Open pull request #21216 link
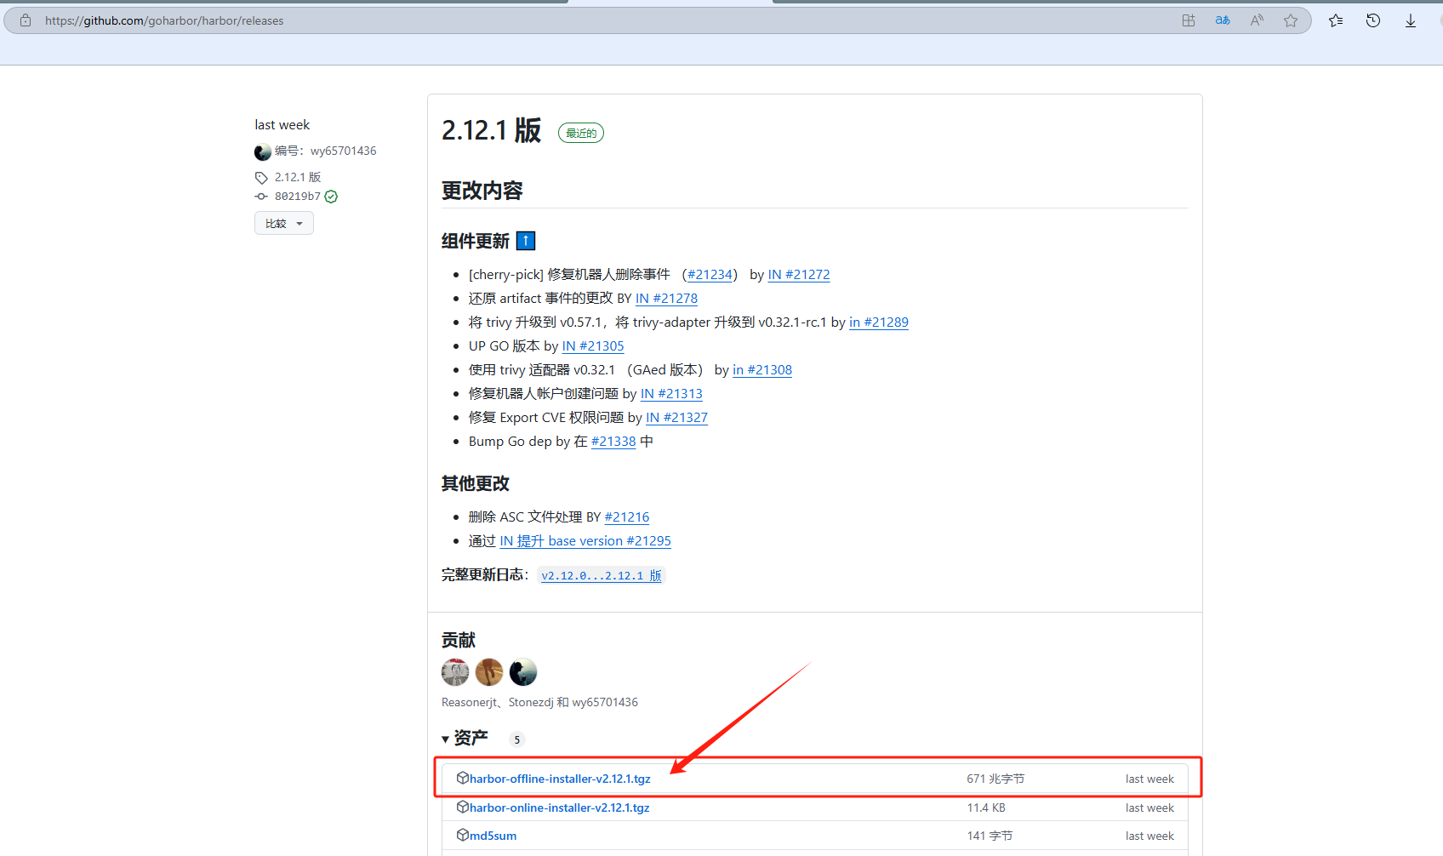This screenshot has height=856, width=1443. click(x=627, y=516)
